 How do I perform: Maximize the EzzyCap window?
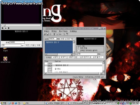click(102, 29)
